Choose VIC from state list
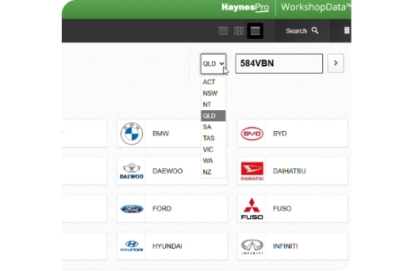 point(213,150)
